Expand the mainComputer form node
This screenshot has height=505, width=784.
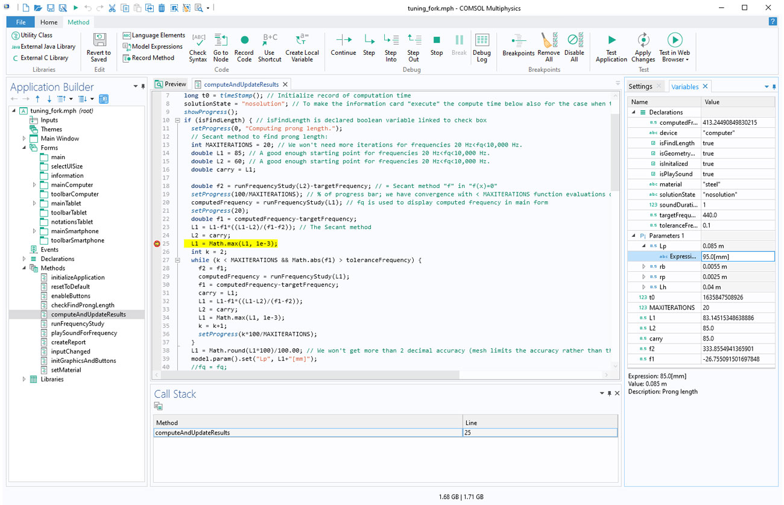pyautogui.click(x=35, y=185)
